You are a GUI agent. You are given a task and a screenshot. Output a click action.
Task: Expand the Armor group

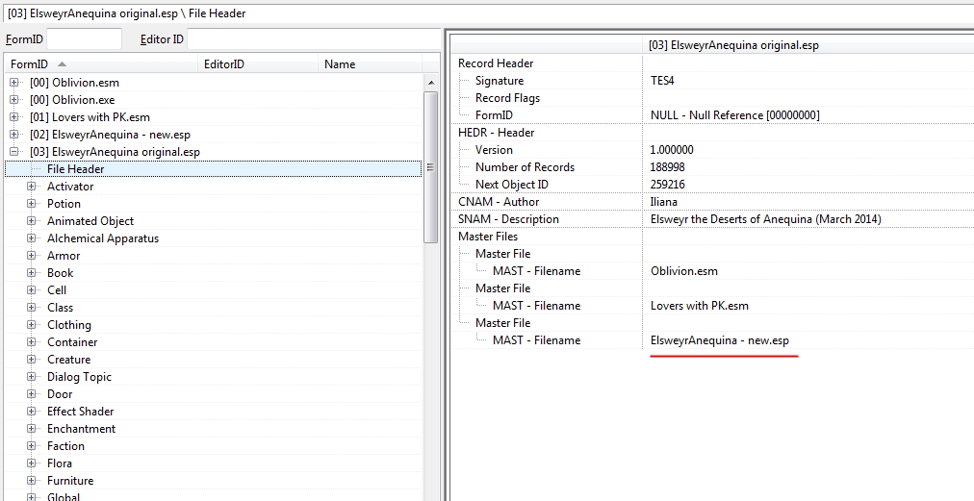tap(32, 256)
